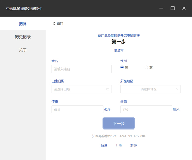Click the 音量 volume link
The image size is (192, 160).
click(104, 145)
